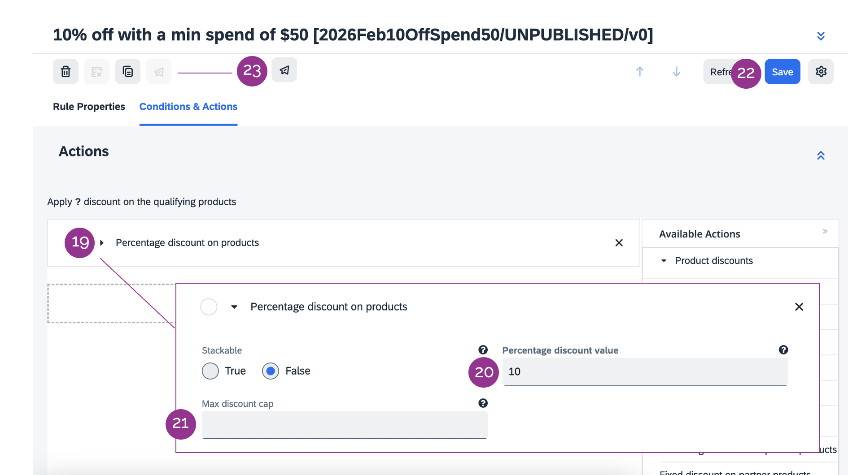Open rule settings gear icon

point(821,72)
